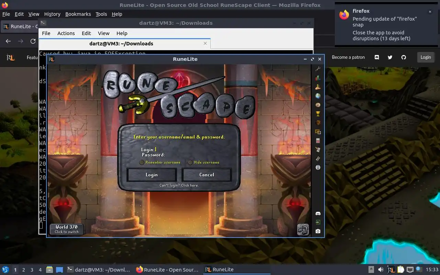Screen dimensions: 440x275
Task: Open the terminal Actions menu
Action: tap(66, 33)
